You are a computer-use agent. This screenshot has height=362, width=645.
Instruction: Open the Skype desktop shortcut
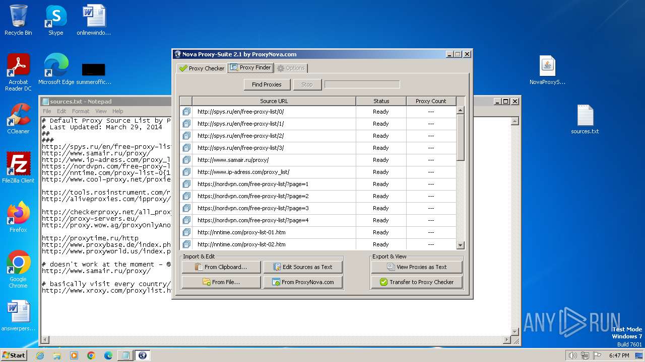pyautogui.click(x=55, y=20)
